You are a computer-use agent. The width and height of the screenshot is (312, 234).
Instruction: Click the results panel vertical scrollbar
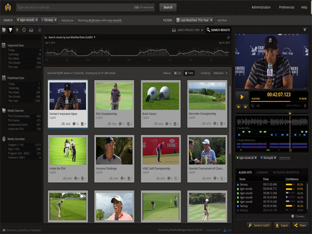pos(230,119)
